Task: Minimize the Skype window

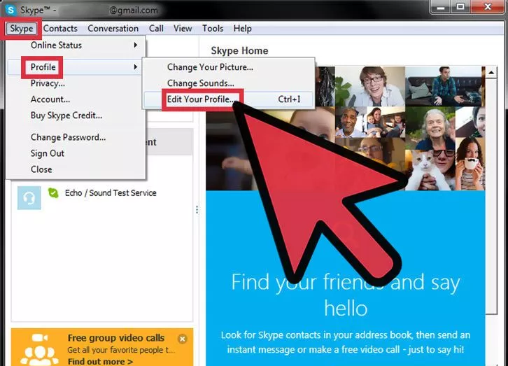Action: pos(441,7)
